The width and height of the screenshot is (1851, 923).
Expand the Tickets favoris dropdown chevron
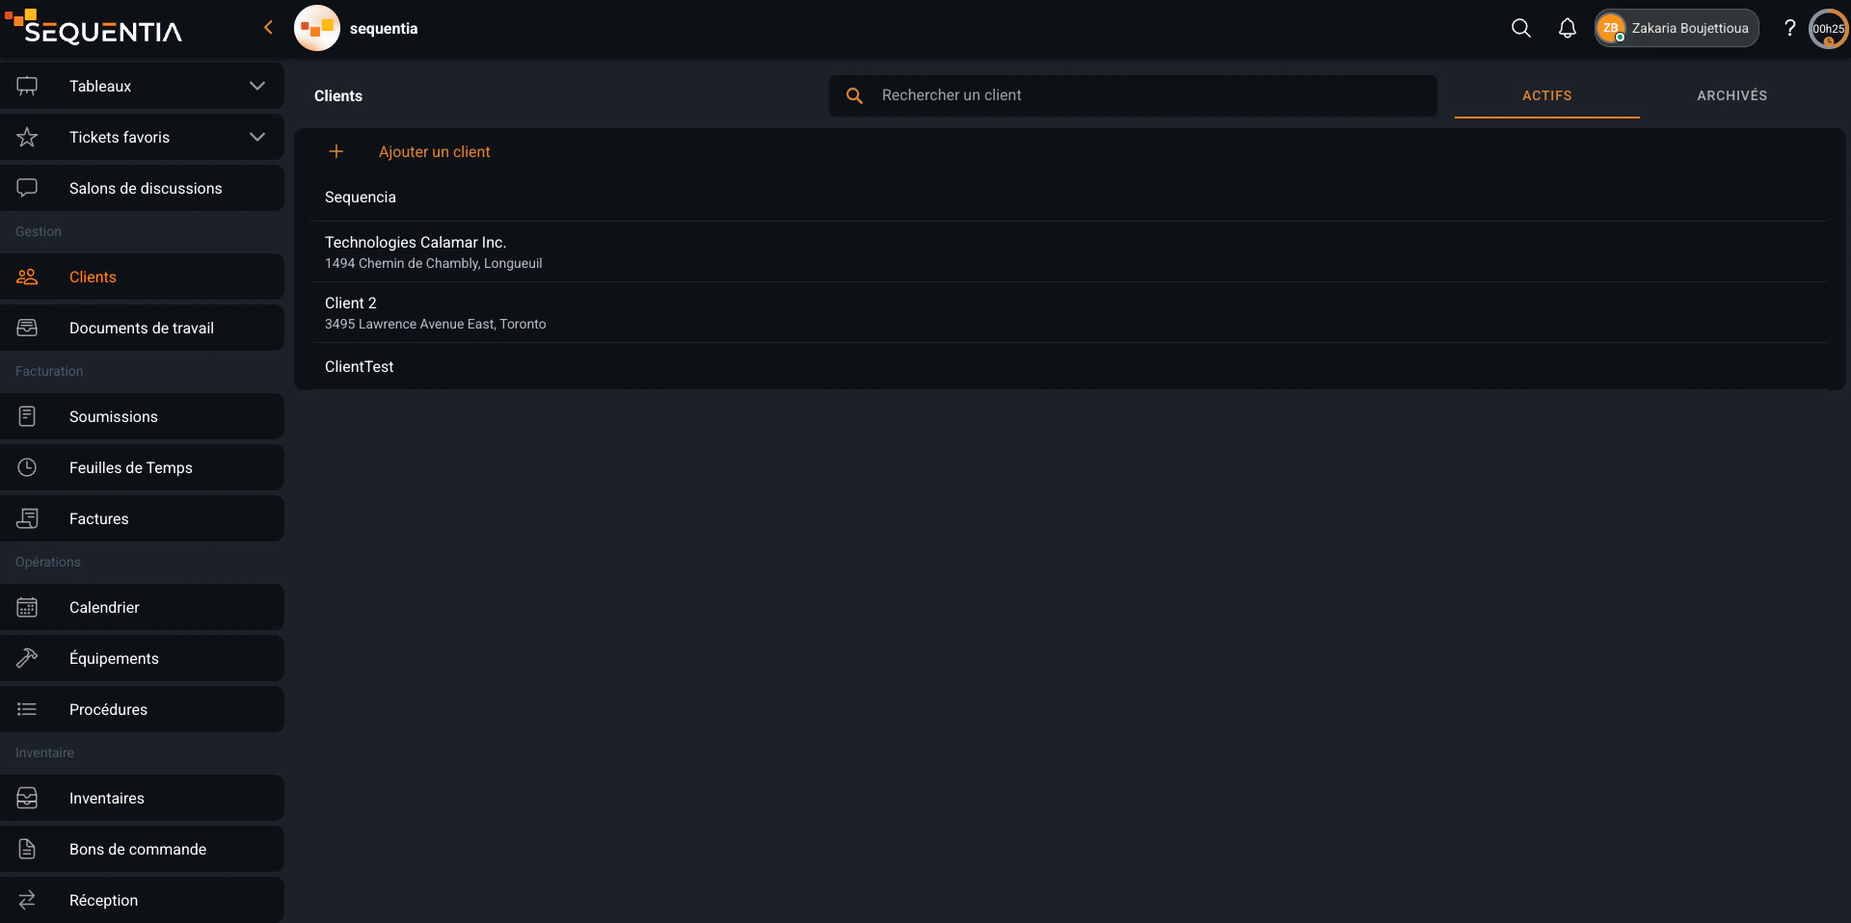[x=257, y=137]
